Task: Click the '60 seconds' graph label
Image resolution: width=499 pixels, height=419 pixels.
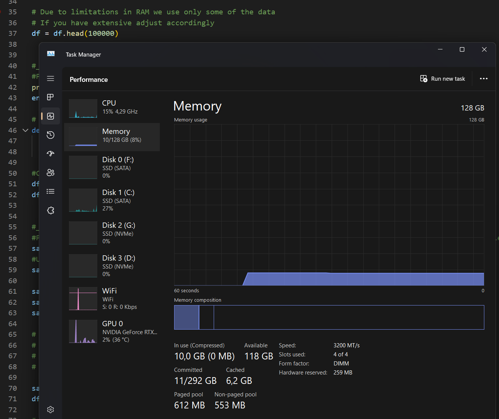Action: click(187, 291)
